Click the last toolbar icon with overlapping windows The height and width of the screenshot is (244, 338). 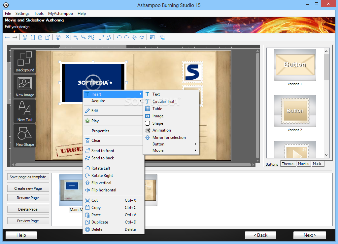pos(162,38)
